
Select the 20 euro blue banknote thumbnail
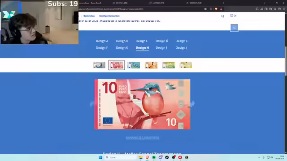coord(134,65)
